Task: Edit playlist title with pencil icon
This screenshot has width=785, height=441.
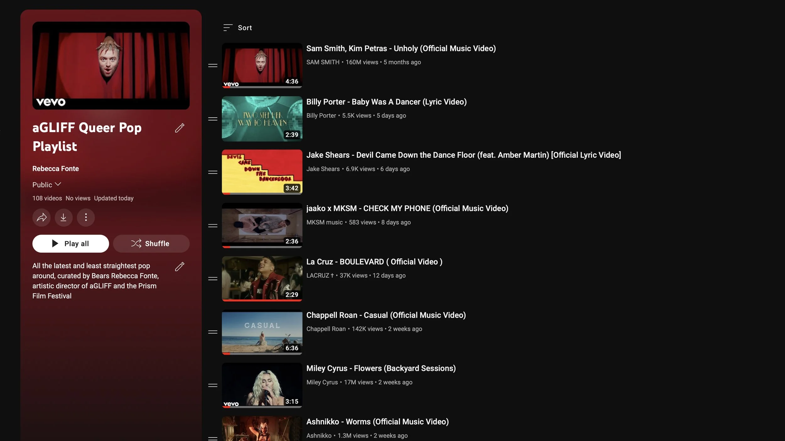Action: point(180,128)
